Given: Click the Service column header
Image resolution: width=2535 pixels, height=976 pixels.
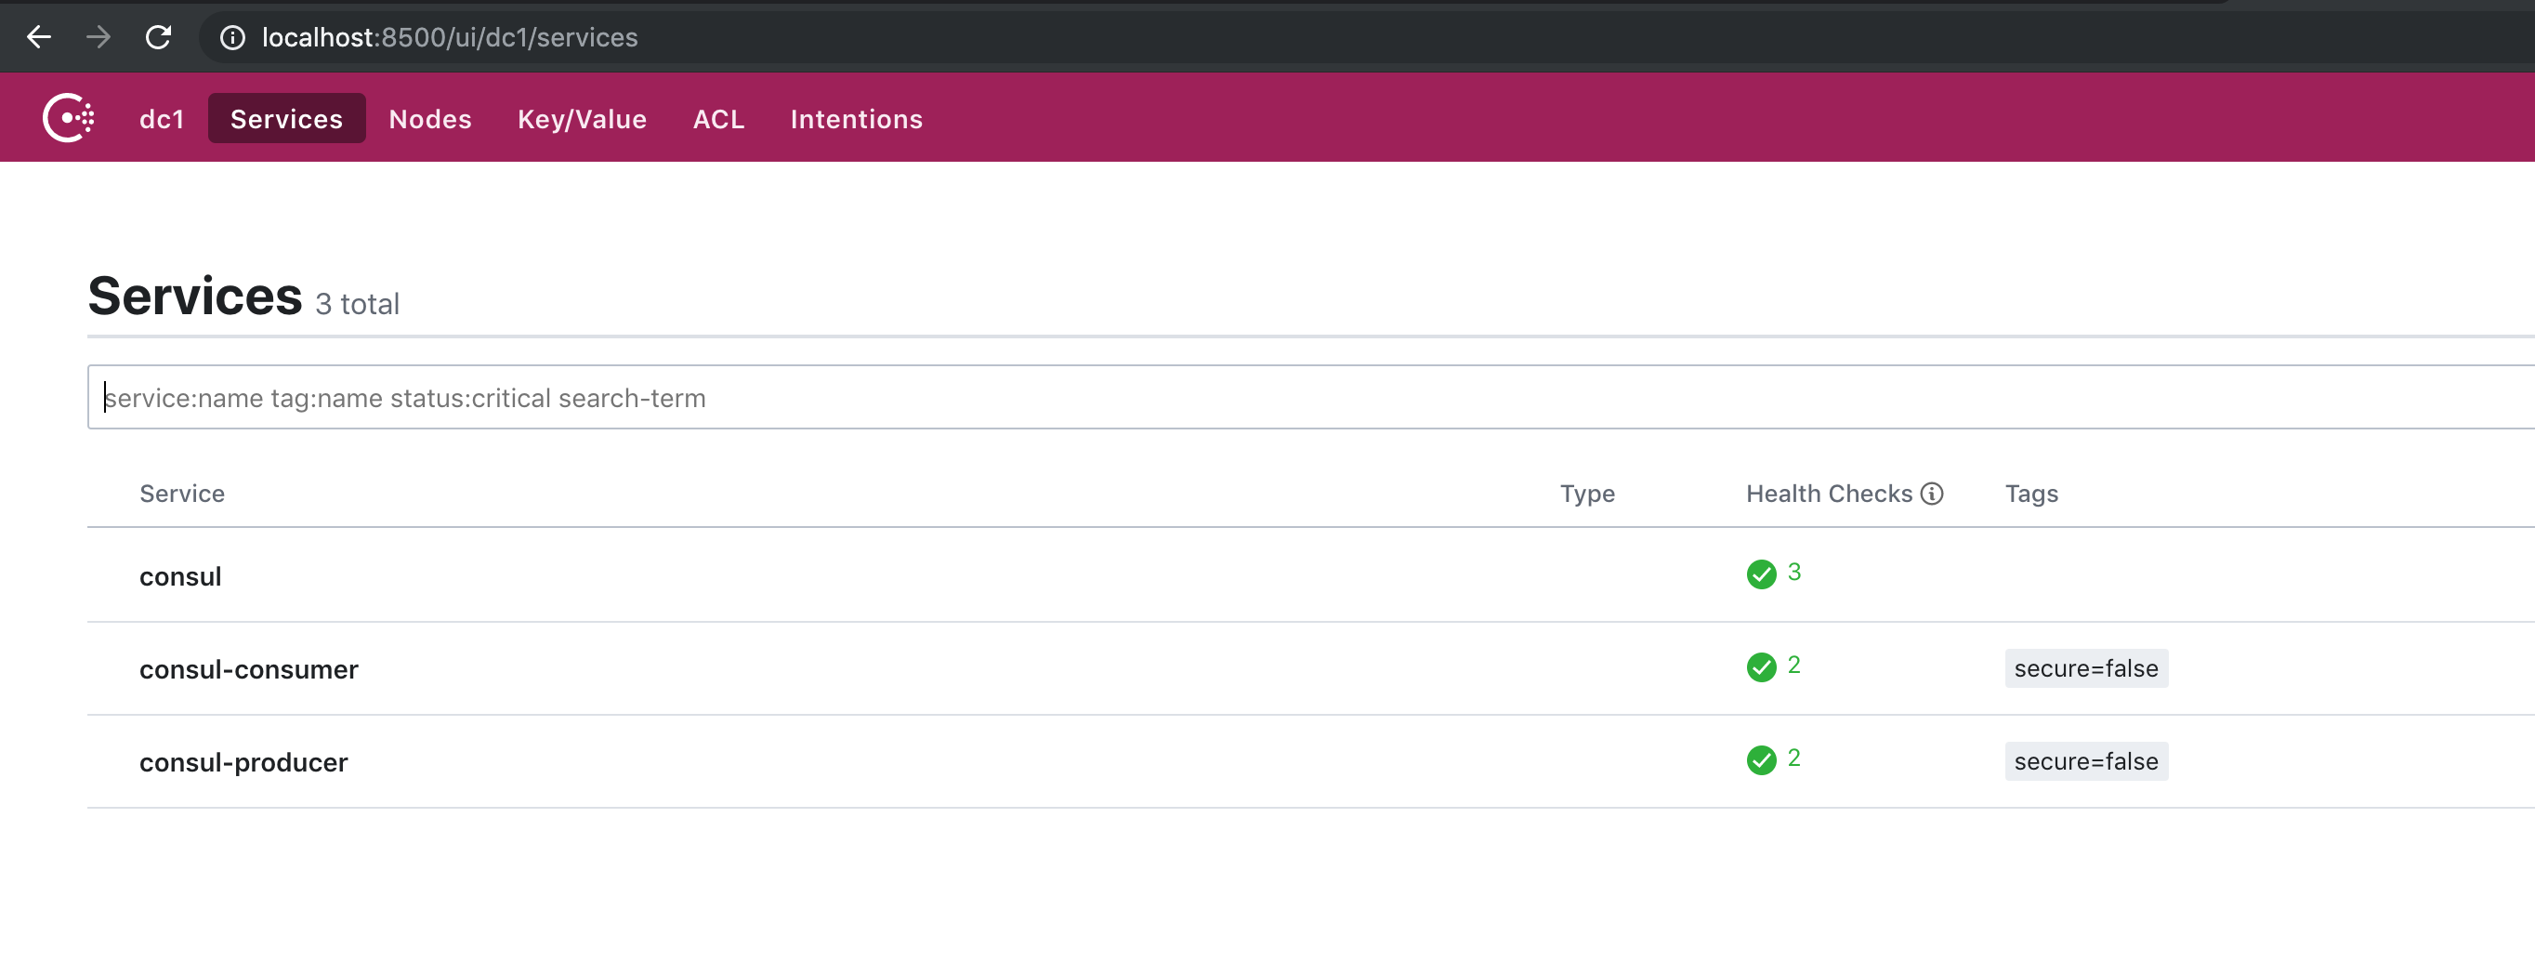Looking at the screenshot, I should pos(182,494).
